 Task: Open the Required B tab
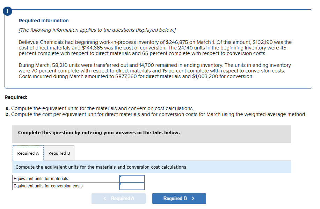pyautogui.click(x=59, y=153)
